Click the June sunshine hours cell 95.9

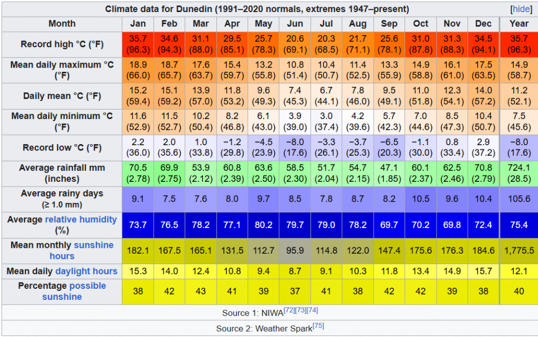click(x=295, y=251)
